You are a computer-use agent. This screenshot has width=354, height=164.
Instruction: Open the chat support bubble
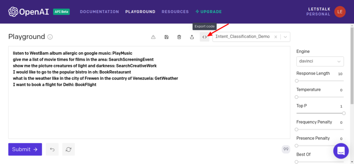pyautogui.click(x=341, y=151)
